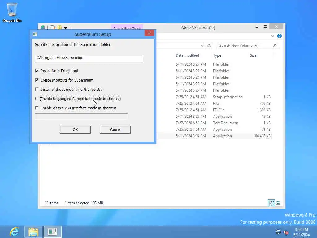Open quick access toolbar dropdown arrow

pyautogui.click(x=66, y=28)
